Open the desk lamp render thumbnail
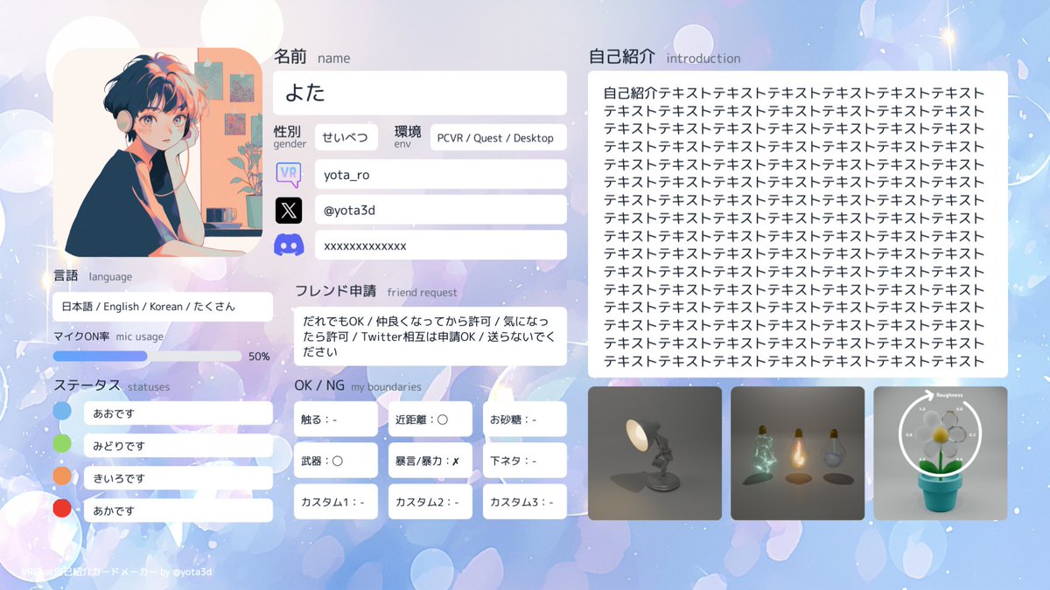The width and height of the screenshot is (1050, 590). tap(655, 454)
